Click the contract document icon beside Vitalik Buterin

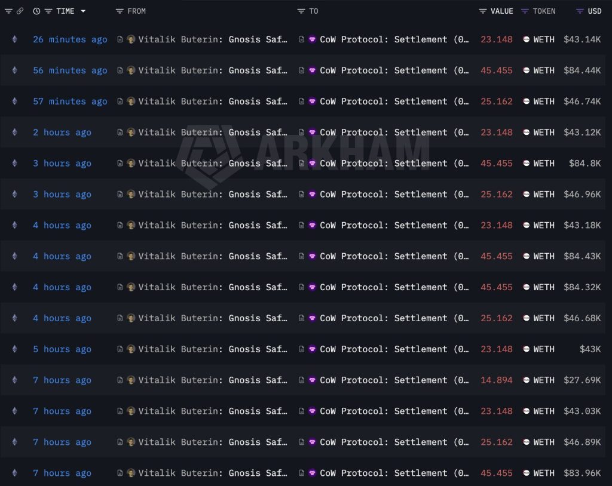click(x=119, y=39)
